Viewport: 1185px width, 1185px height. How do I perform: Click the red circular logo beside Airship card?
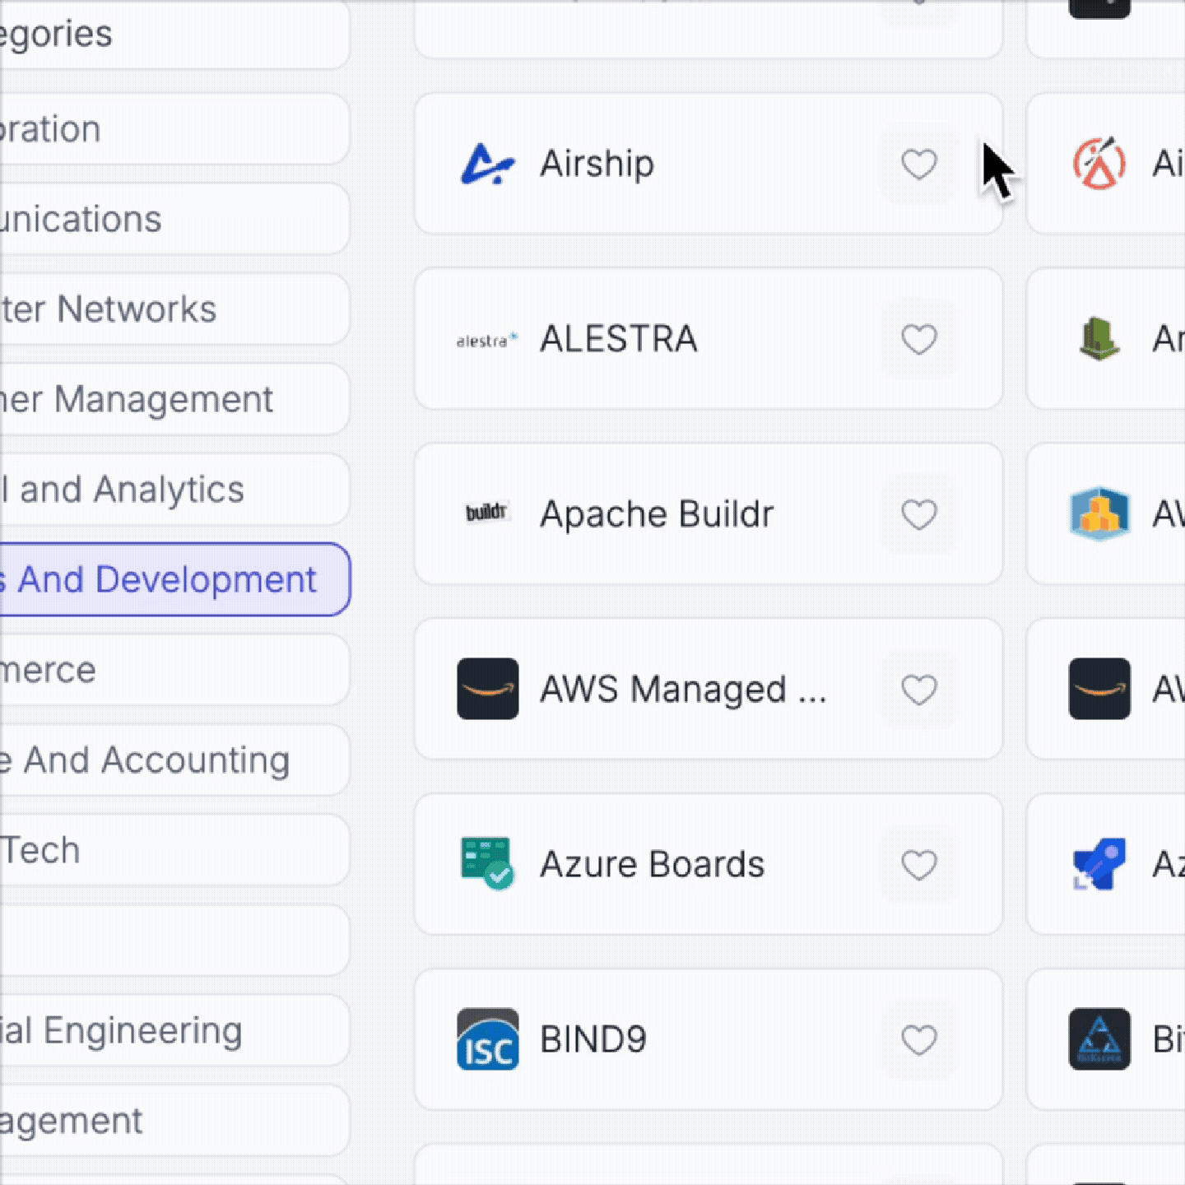tap(1099, 163)
